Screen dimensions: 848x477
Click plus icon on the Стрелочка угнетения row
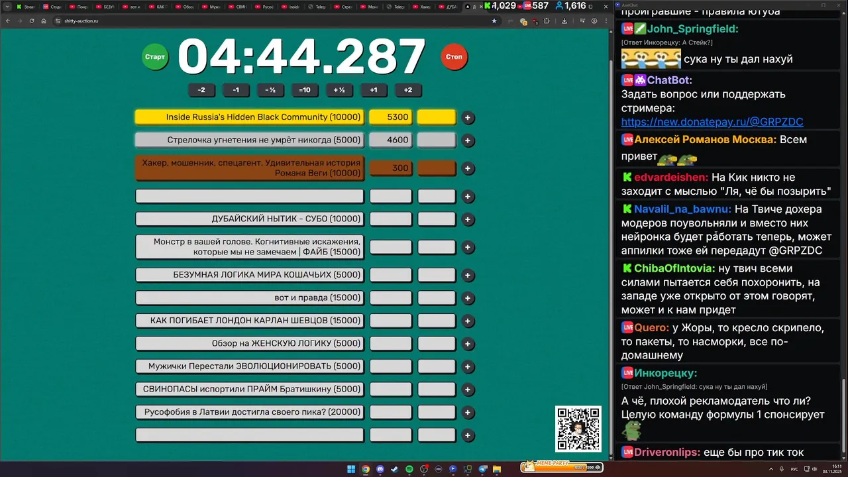click(468, 140)
